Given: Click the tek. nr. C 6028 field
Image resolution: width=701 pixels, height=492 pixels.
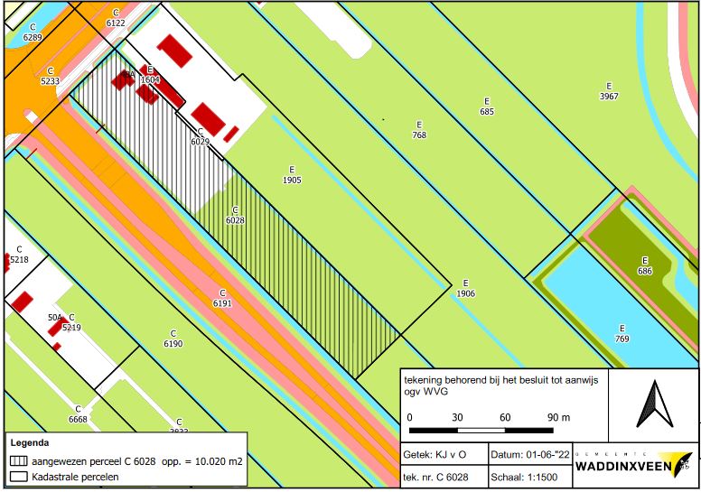Looking at the screenshot, I should point(443,476).
